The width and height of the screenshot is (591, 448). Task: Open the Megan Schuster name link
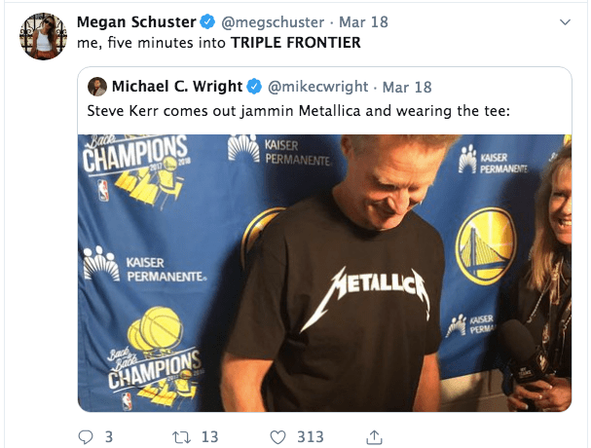135,22
